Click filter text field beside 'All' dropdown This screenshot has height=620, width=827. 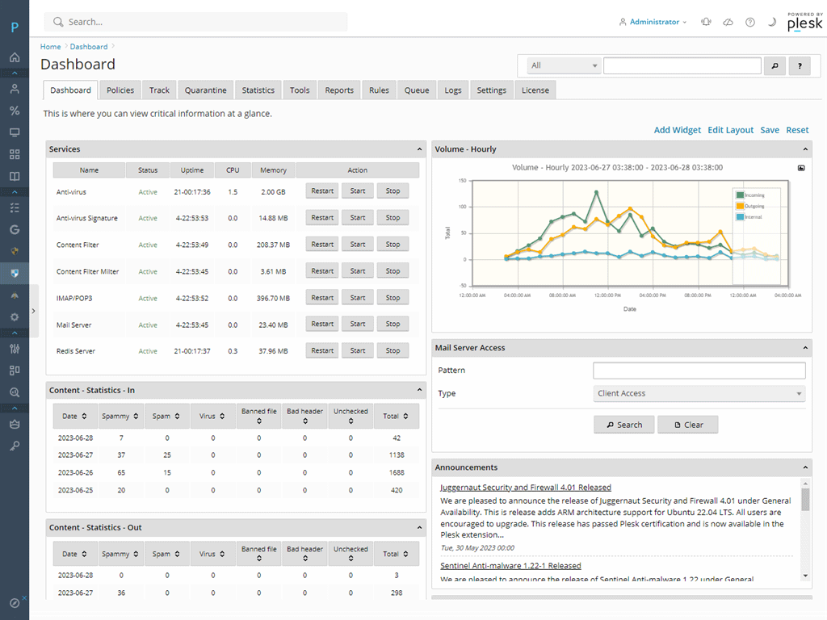tap(682, 66)
